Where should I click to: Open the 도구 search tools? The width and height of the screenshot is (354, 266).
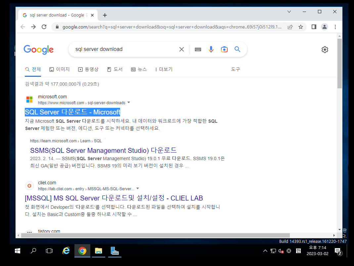[x=236, y=69]
